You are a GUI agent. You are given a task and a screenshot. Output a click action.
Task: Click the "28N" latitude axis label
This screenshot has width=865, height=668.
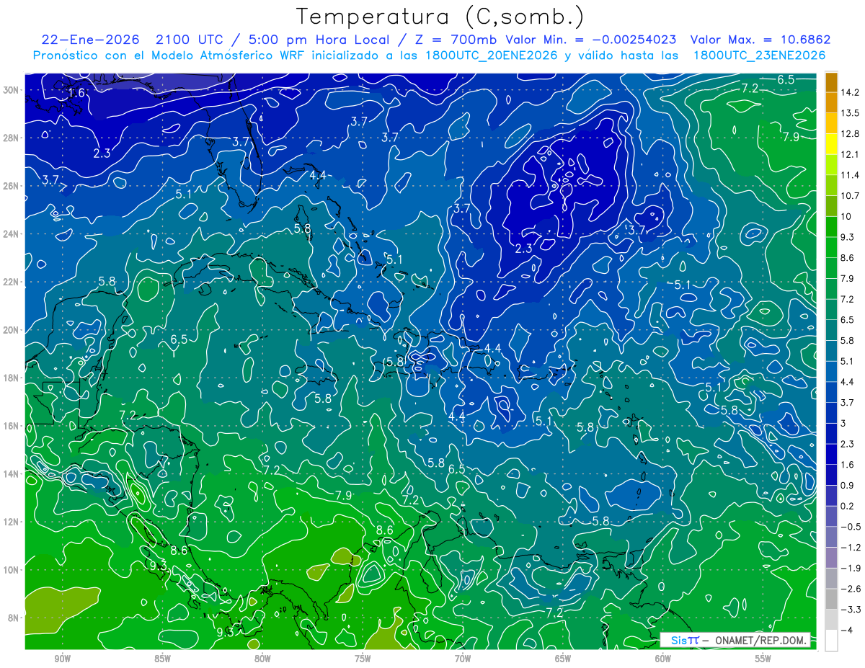12,138
